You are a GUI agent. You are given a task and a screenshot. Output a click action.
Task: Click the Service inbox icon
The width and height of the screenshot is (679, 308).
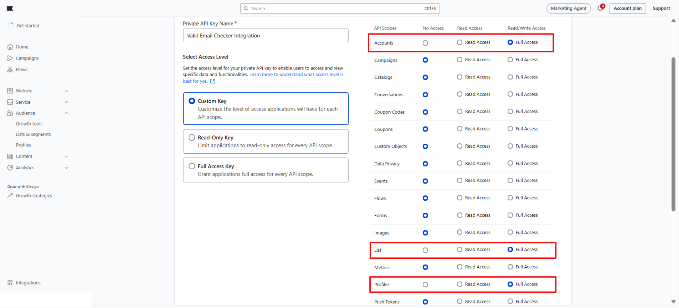pyautogui.click(x=10, y=102)
